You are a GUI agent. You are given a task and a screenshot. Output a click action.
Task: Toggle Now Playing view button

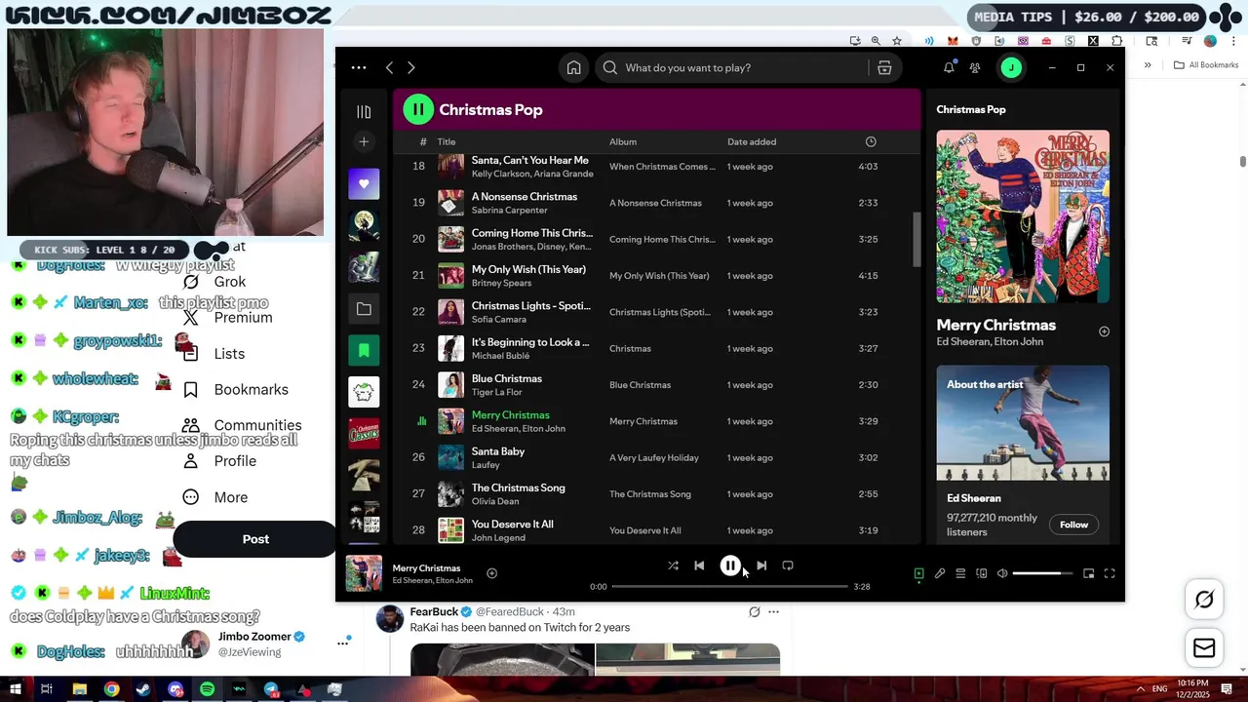click(918, 574)
